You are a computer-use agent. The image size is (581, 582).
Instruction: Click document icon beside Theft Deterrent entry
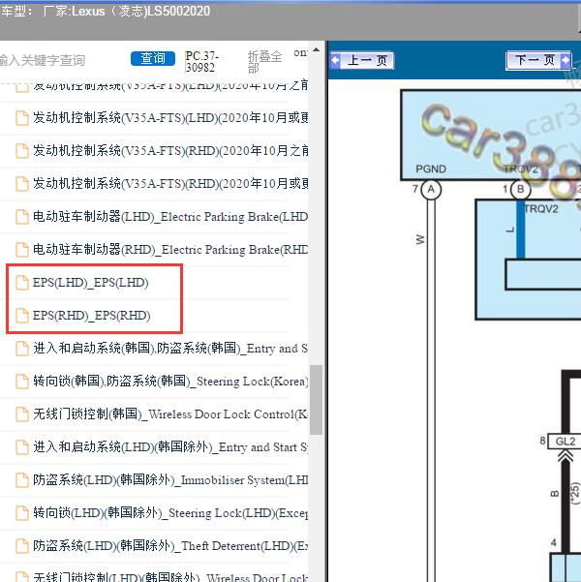pos(22,546)
